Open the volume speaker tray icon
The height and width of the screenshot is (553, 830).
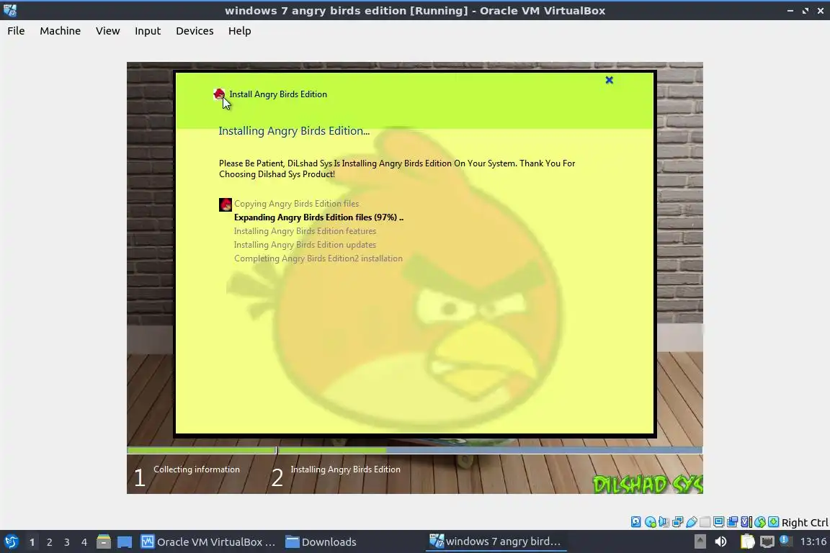click(x=720, y=541)
